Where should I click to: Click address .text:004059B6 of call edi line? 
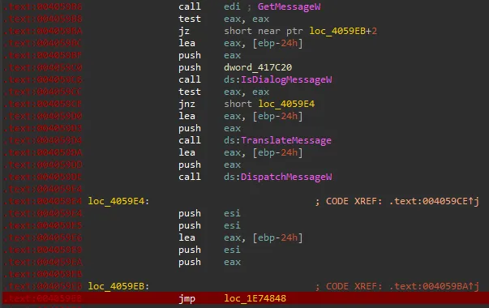click(43, 6)
